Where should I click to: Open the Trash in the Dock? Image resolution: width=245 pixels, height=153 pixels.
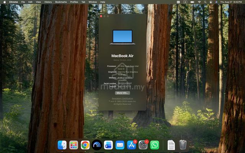pos(183,145)
